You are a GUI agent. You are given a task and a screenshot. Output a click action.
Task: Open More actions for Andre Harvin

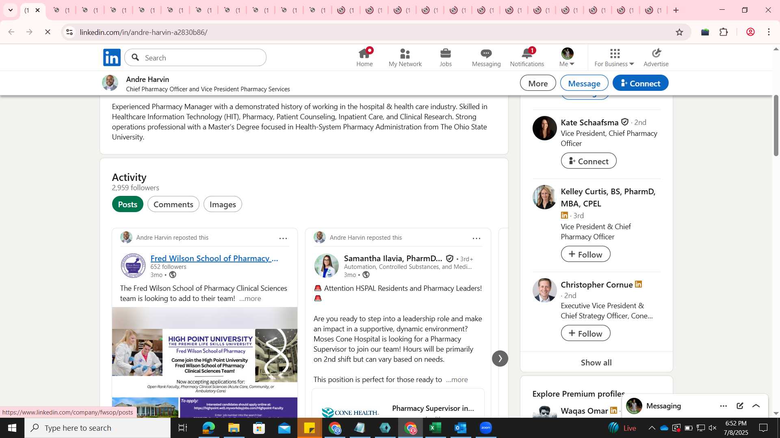538,83
